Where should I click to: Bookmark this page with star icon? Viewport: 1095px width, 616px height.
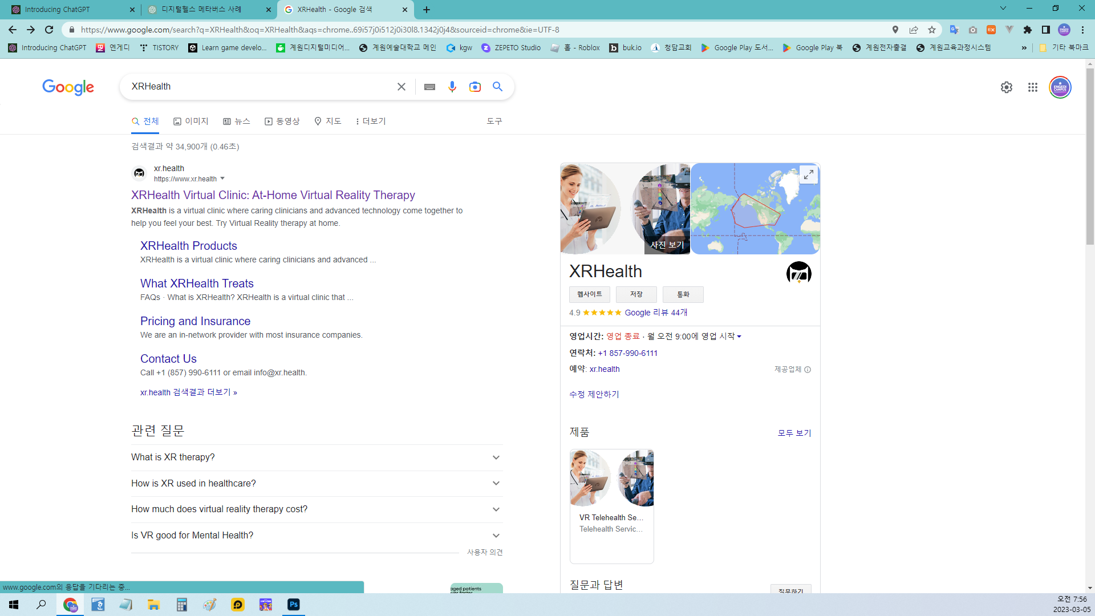[x=932, y=30]
